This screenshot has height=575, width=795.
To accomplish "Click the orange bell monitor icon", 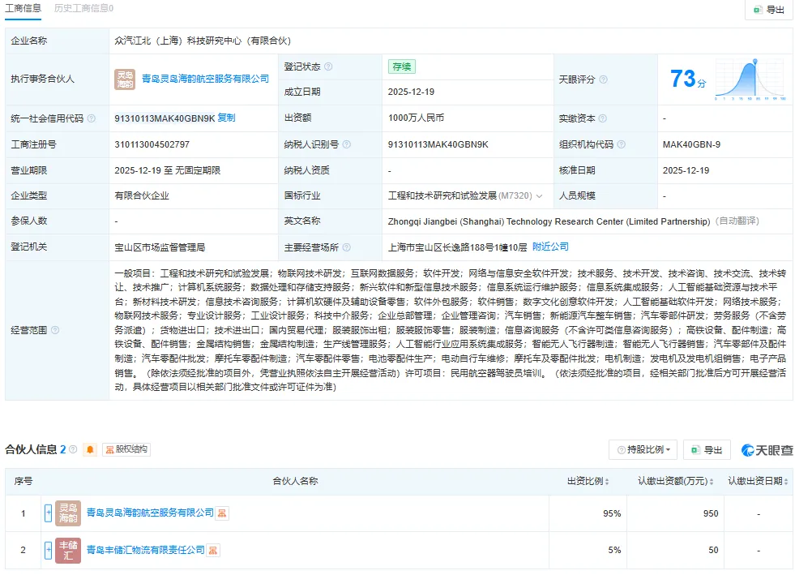I will click(90, 449).
